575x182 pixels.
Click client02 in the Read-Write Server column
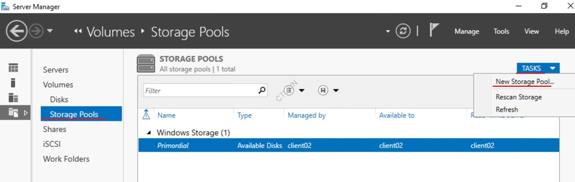(482, 145)
